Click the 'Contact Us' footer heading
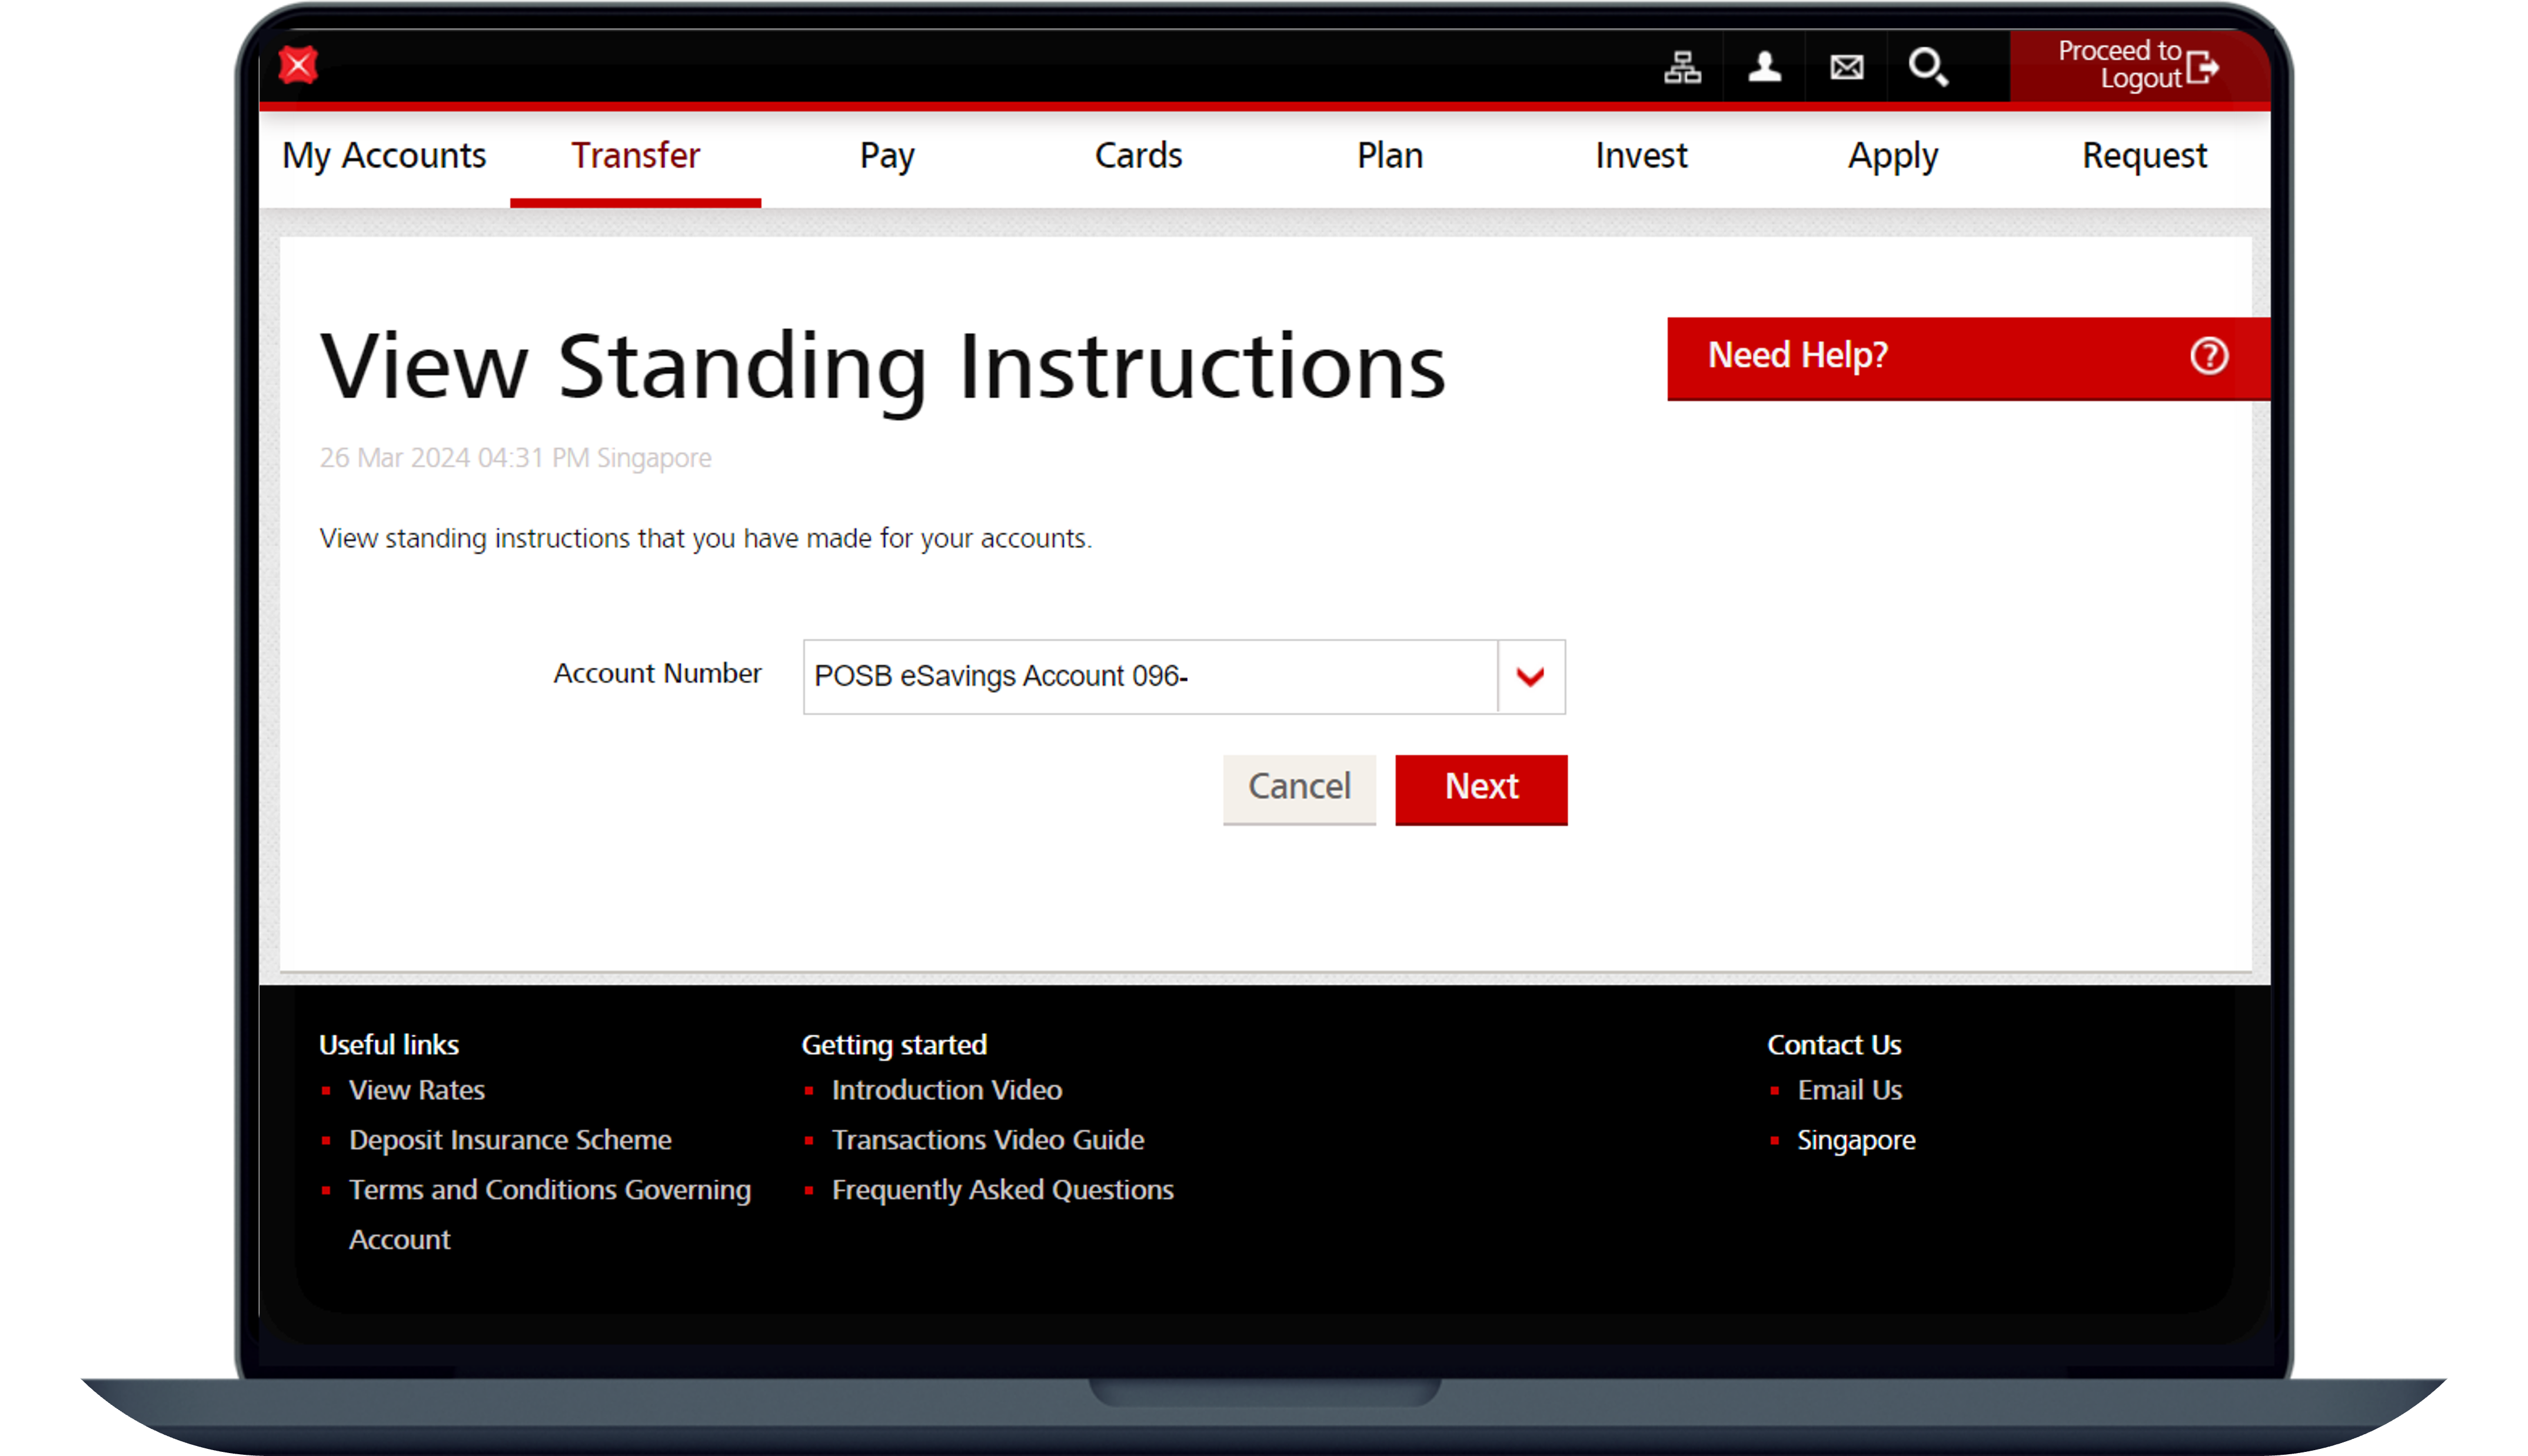This screenshot has height=1456, width=2528. pos(1834,1045)
